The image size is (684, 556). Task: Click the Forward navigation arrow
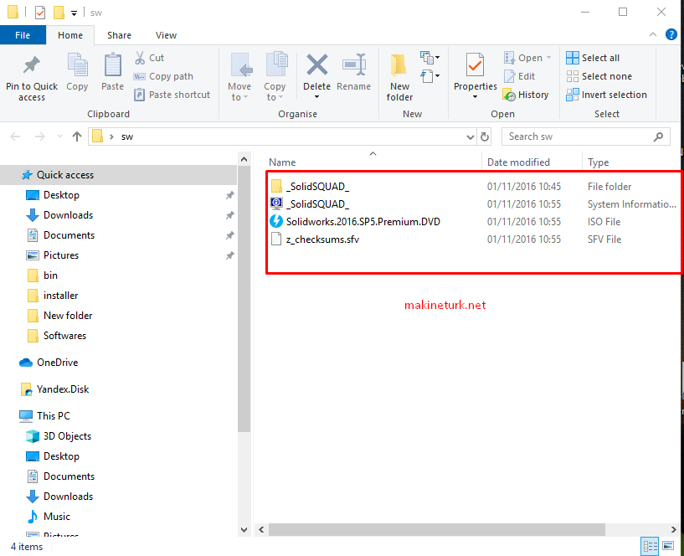click(39, 136)
